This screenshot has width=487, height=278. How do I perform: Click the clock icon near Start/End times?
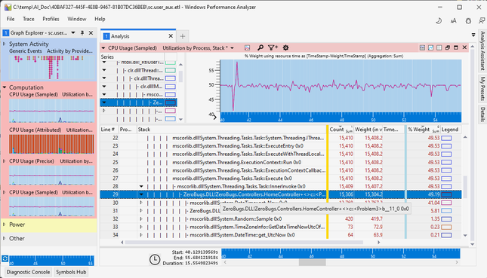click(155, 259)
